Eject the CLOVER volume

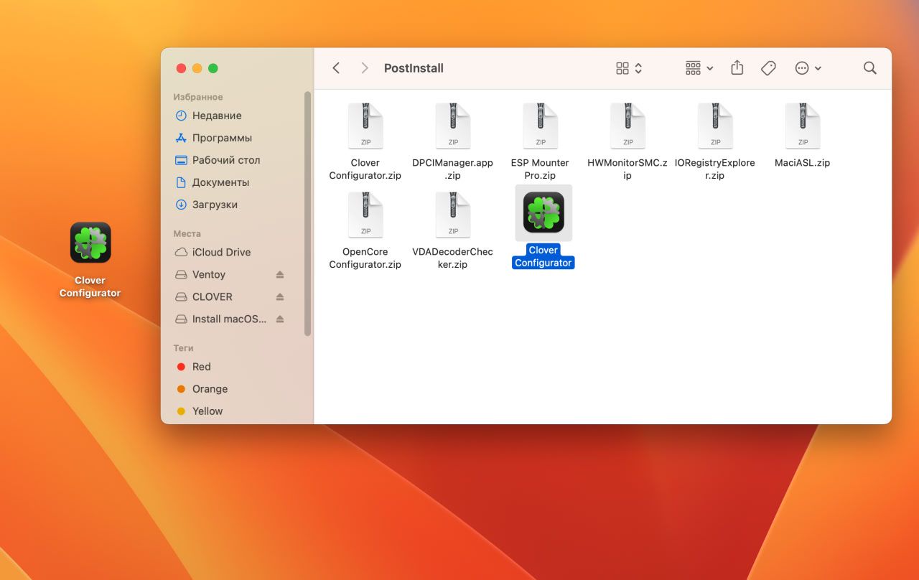(280, 297)
